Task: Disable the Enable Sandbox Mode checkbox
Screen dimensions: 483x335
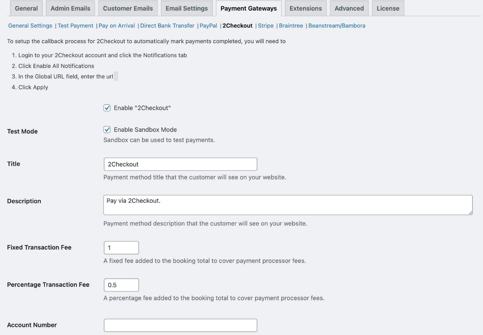Action: coord(107,130)
